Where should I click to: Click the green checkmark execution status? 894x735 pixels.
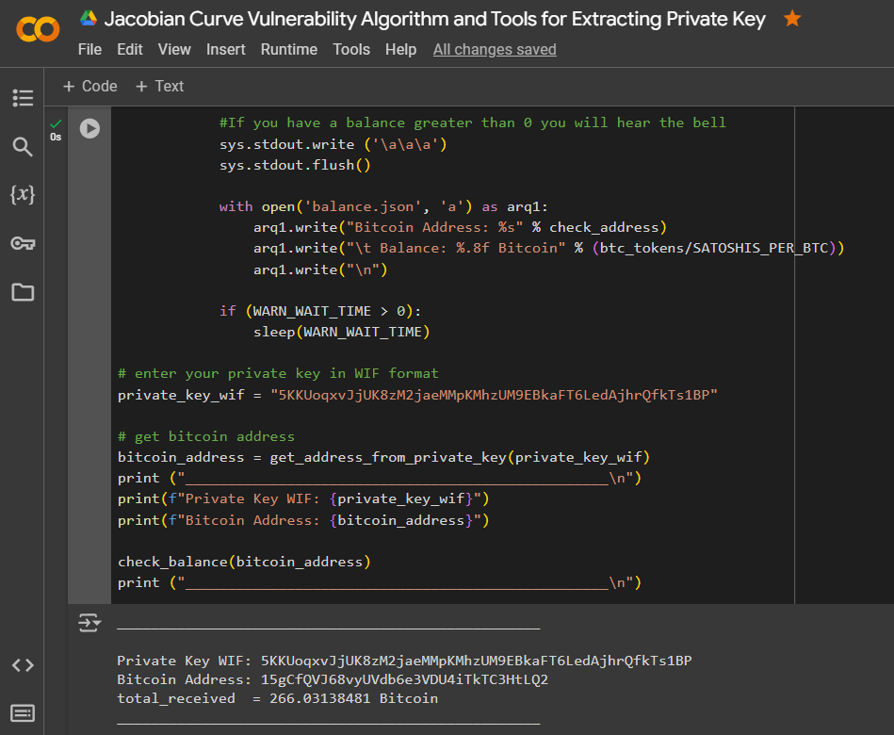tap(56, 123)
